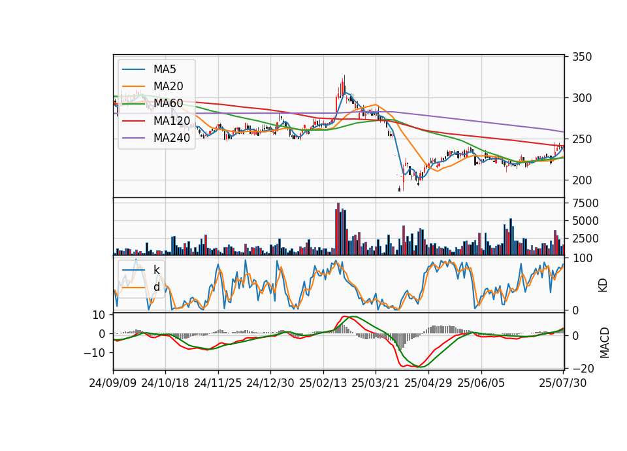Click the MA240 legend label
627x451 pixels.
point(172,138)
